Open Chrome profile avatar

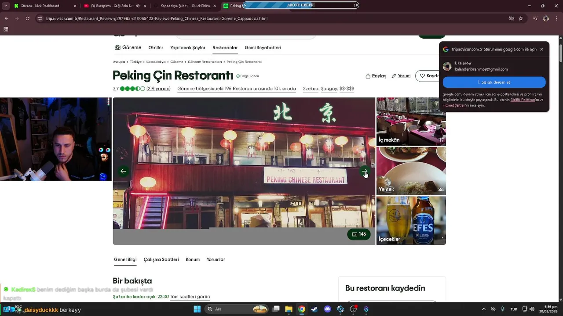(x=546, y=18)
